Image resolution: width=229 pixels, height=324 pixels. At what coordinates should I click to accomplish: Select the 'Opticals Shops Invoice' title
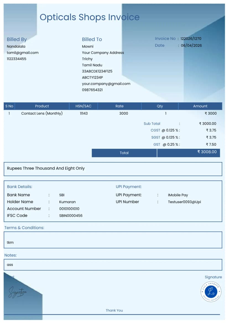(x=90, y=17)
